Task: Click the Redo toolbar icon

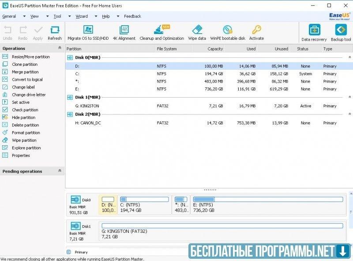Action: point(23,33)
